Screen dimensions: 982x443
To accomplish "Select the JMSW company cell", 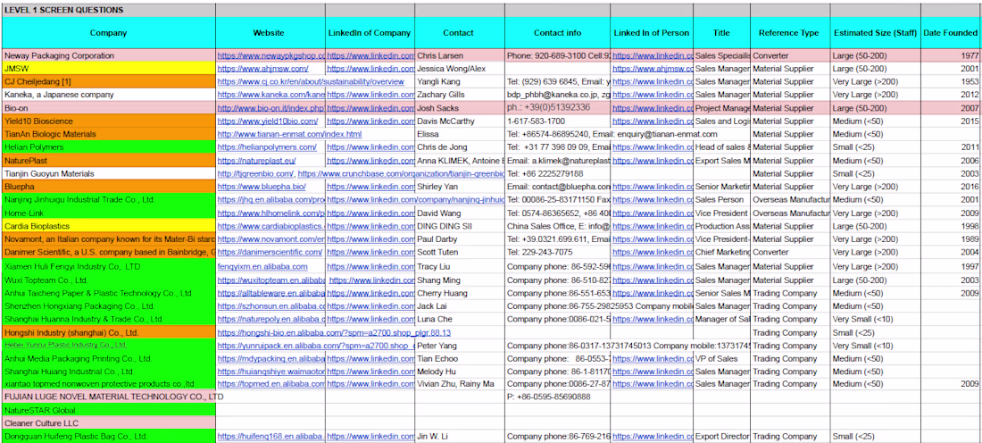I will 108,68.
